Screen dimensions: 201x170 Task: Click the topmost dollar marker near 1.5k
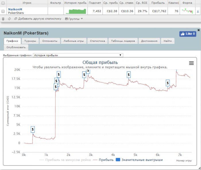click(x=59, y=74)
